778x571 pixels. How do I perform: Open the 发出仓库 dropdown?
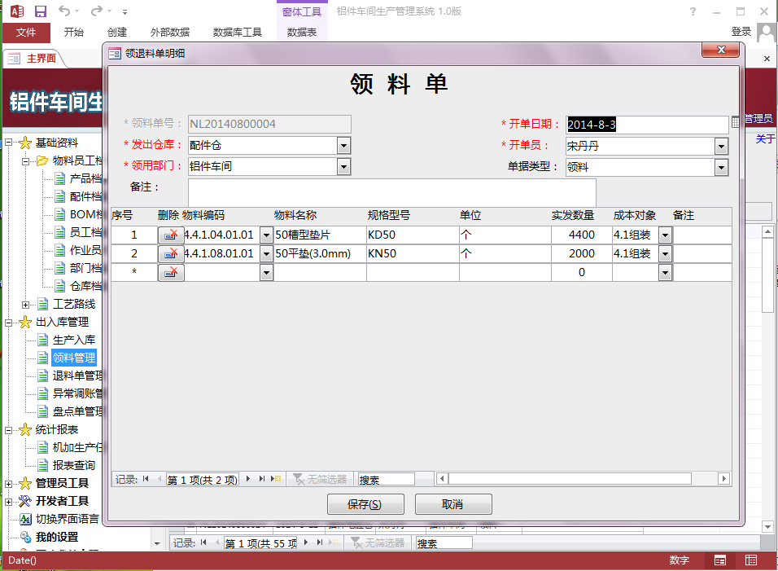[344, 146]
